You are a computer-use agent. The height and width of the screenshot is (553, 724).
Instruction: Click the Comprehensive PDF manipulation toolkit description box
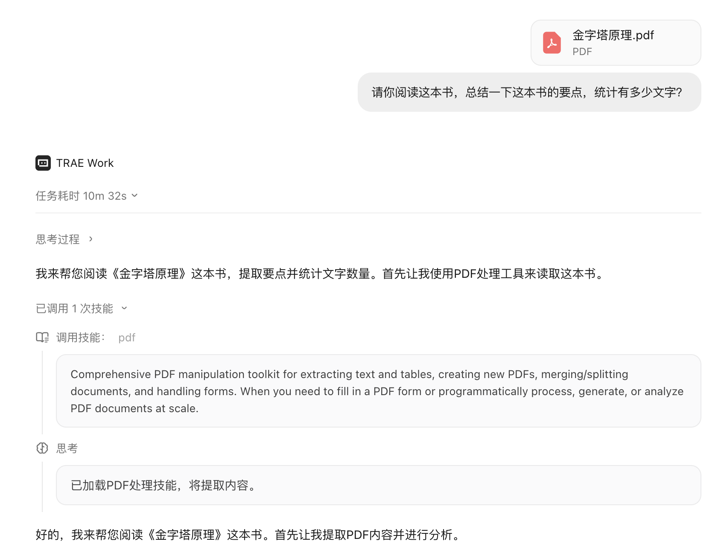point(378,391)
